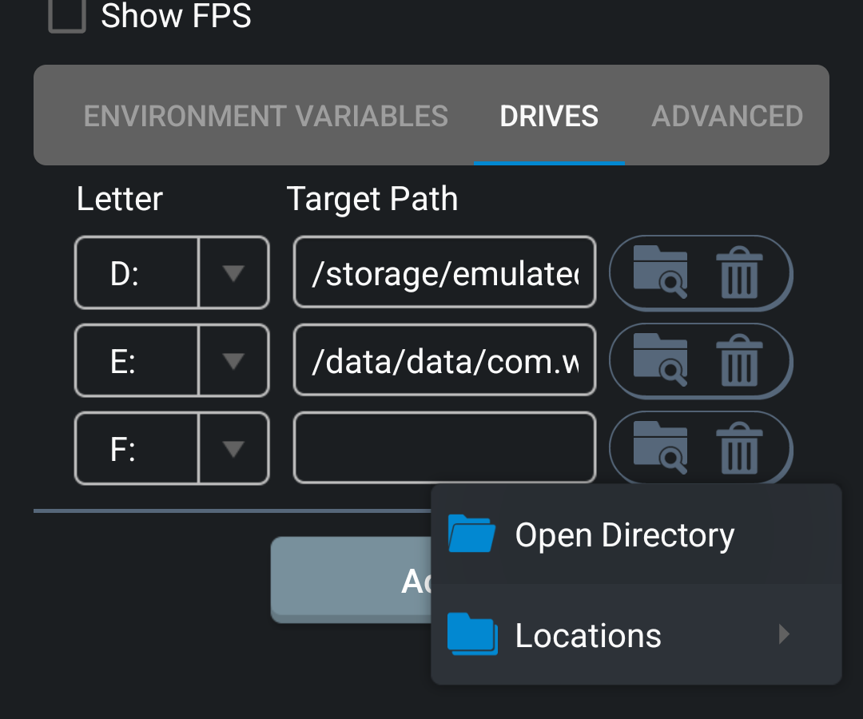This screenshot has height=719, width=863.
Task: Browse folder for drive D: path
Action: [x=660, y=272]
